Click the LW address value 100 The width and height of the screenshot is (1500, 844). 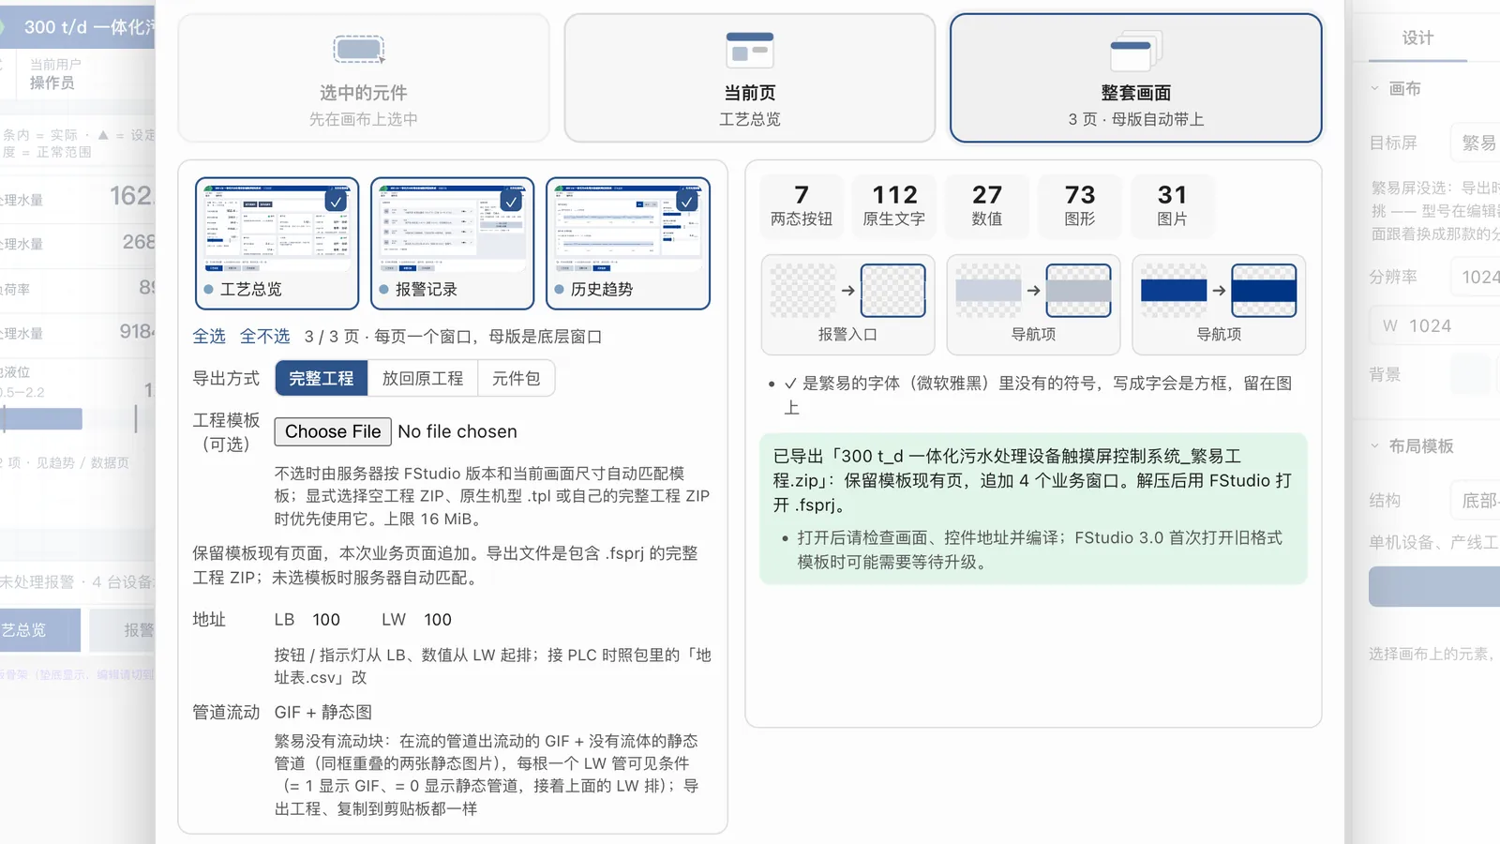438,620
